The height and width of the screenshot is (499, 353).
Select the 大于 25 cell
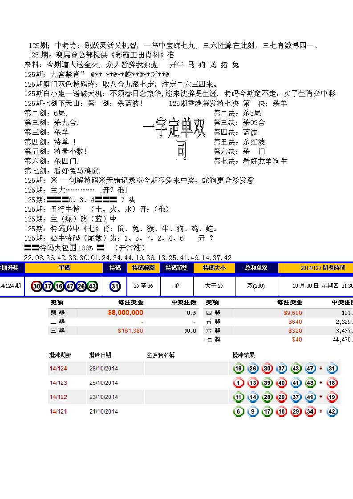(x=214, y=286)
